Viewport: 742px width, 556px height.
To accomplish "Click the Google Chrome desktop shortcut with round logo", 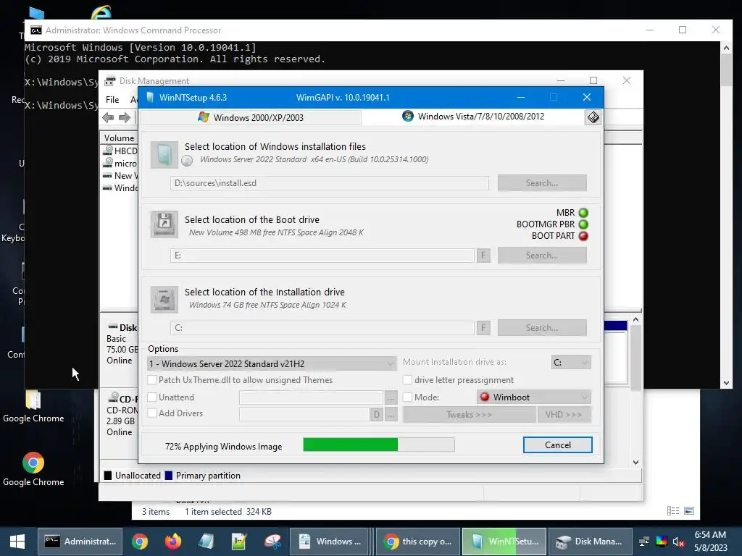I will click(33, 463).
